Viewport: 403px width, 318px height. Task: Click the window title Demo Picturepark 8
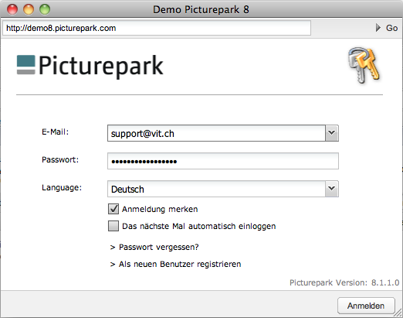point(201,9)
